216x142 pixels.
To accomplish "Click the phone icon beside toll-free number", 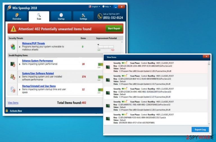I will pyautogui.click(x=100, y=16).
